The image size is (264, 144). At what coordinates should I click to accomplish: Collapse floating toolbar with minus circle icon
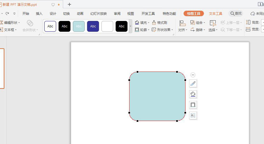[x=193, y=75]
